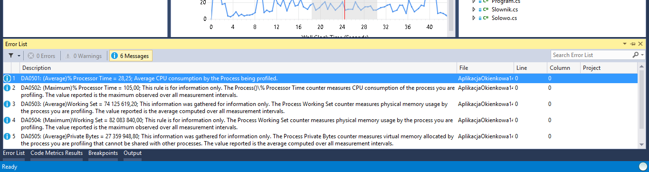Click the round notification icon in status bar
649x172 pixels.
click(x=643, y=166)
